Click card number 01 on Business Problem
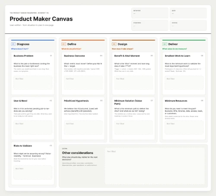216x196 pixels. coord(51,56)
